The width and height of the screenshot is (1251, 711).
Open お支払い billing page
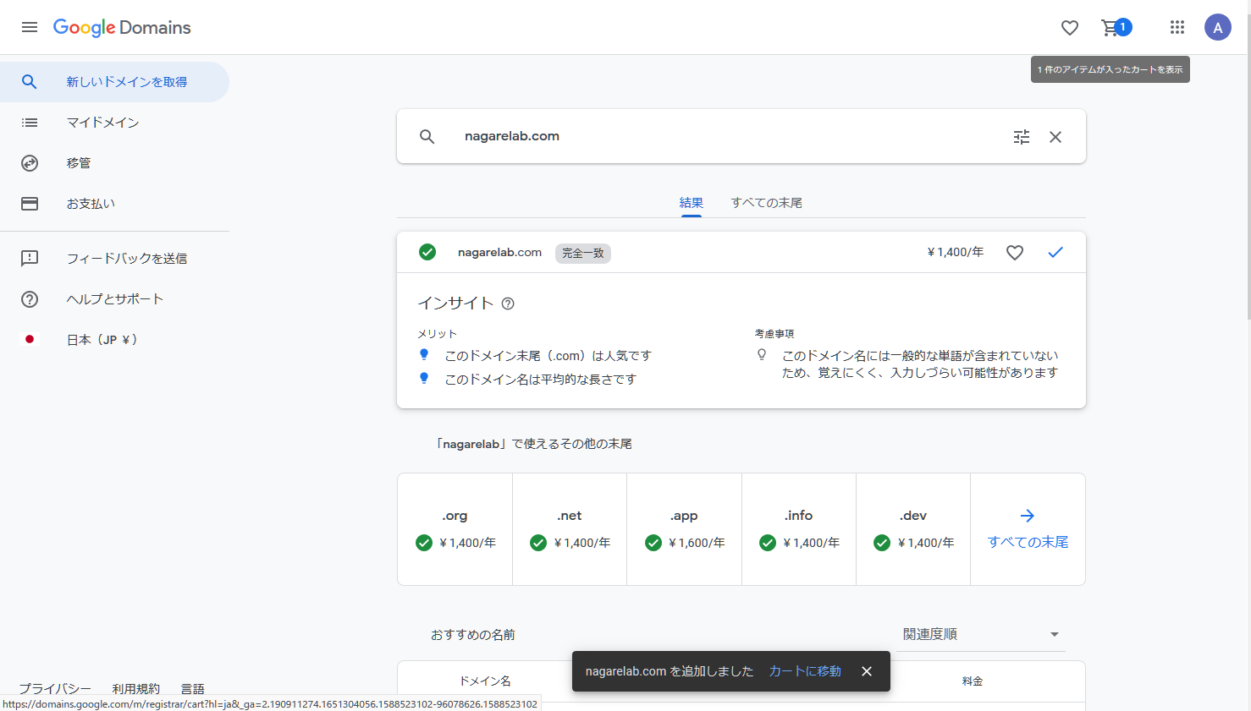pos(114,204)
